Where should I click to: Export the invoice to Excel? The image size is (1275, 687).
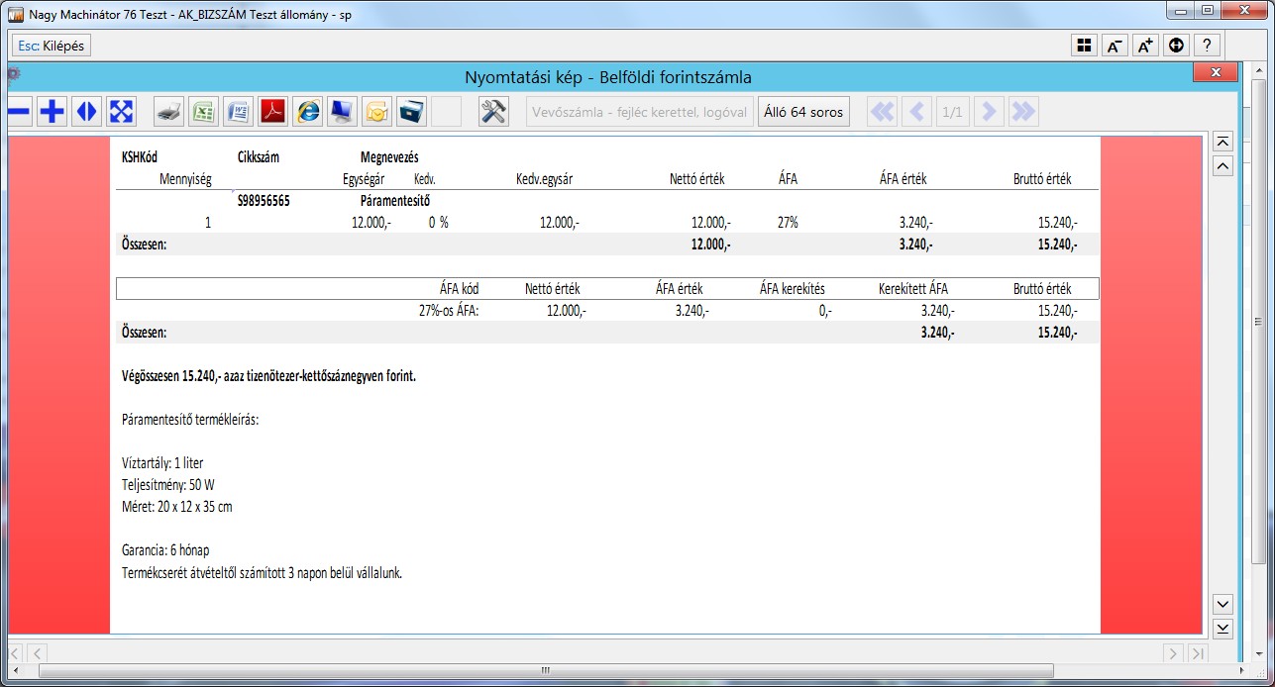click(204, 112)
